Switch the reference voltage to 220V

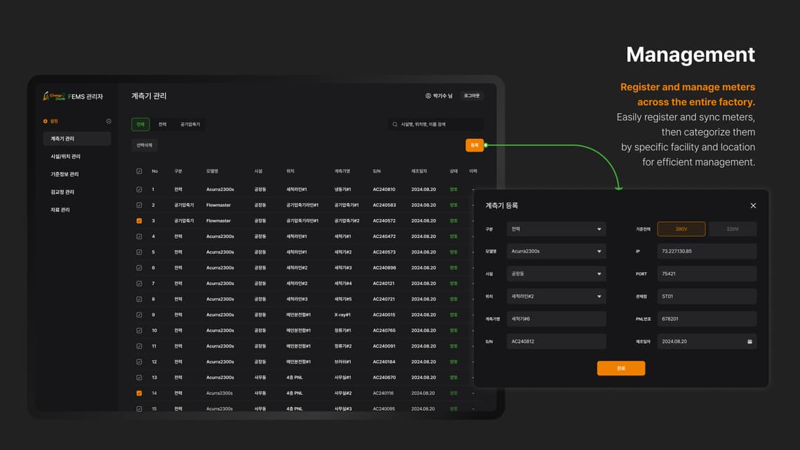point(732,229)
